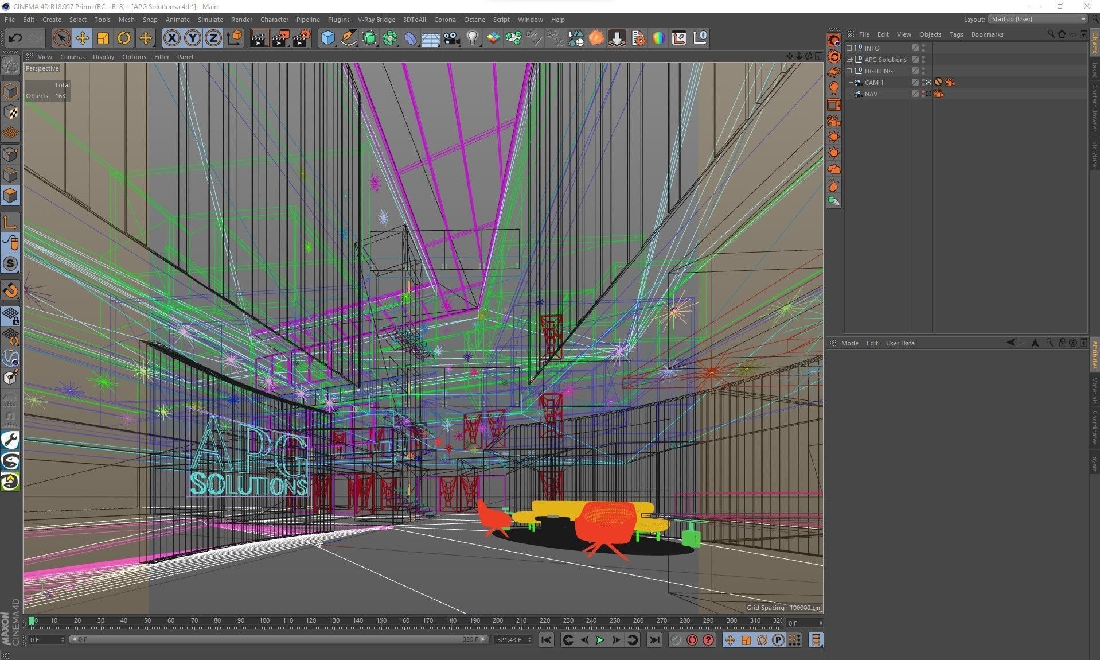Switch to the Materials side tab
Screen dimensions: 1100x660
[1094, 391]
